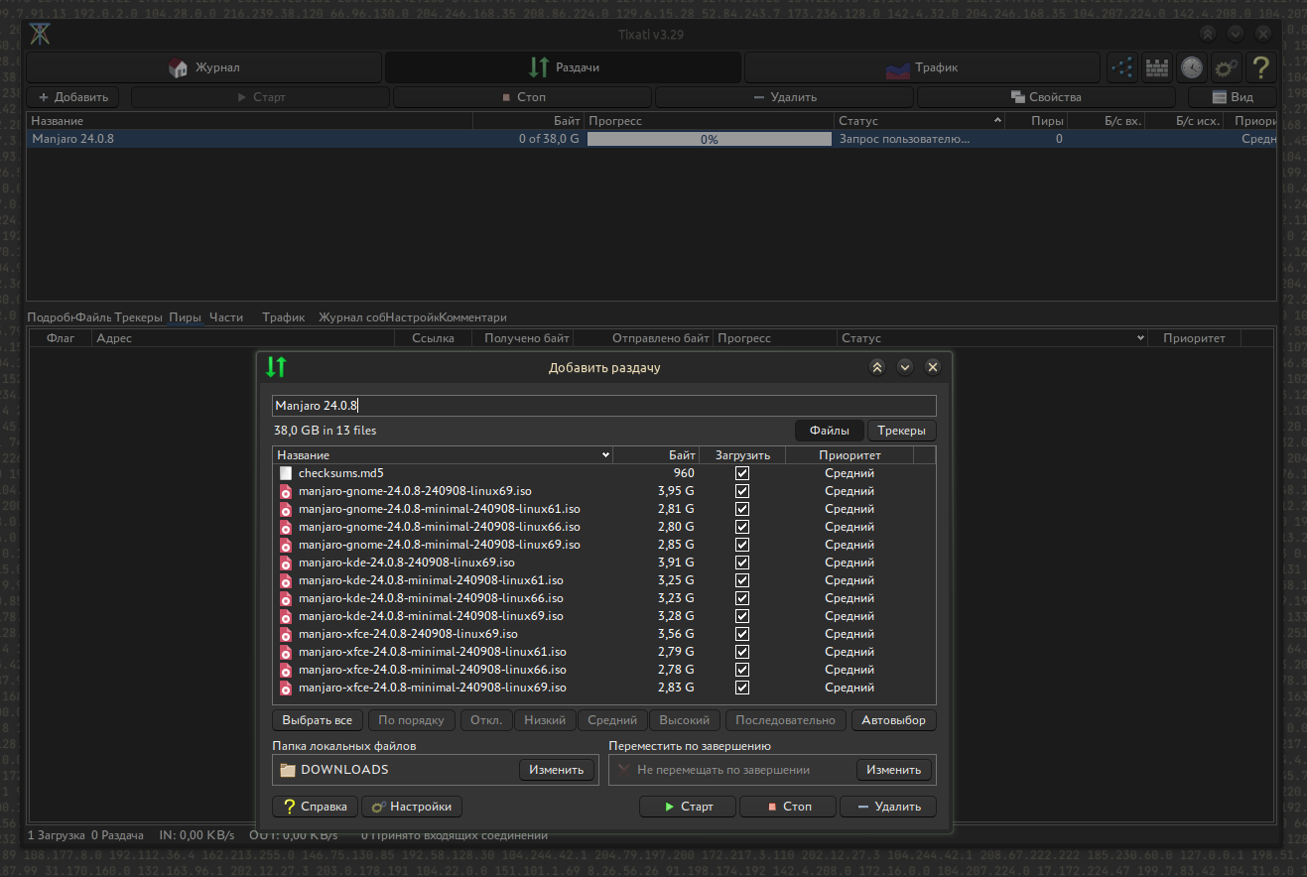The width and height of the screenshot is (1307, 877).
Task: Toggle checkbox for manjaro-xfce-24.0.8-240908-linux69.iso
Action: pos(742,634)
